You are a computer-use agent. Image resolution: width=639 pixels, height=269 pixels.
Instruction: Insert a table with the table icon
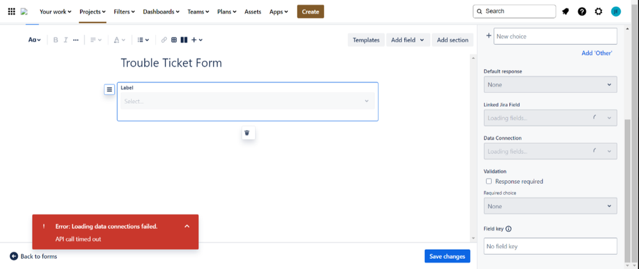pyautogui.click(x=174, y=40)
